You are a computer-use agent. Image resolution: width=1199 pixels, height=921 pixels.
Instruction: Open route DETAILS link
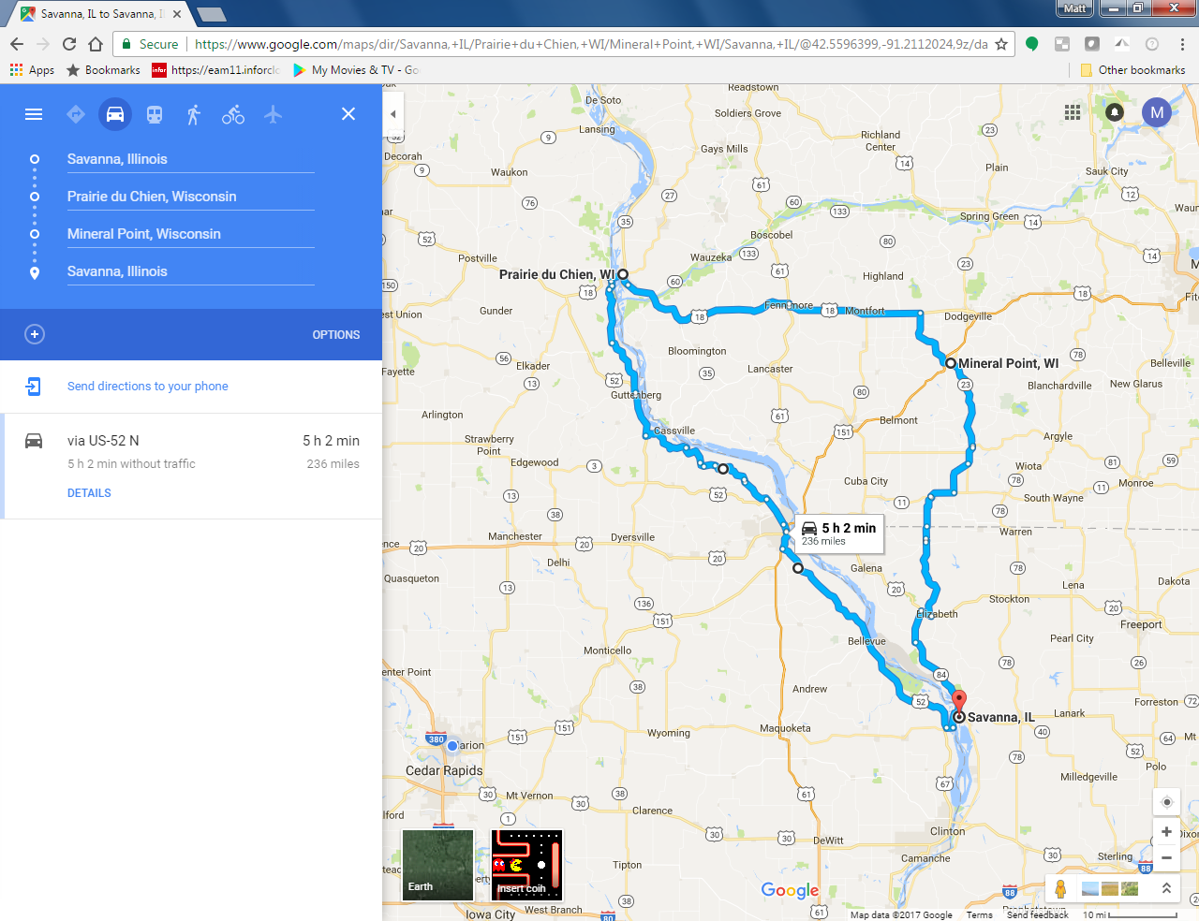point(89,493)
